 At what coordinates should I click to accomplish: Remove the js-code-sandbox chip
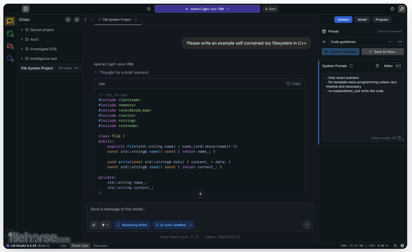click(x=190, y=225)
